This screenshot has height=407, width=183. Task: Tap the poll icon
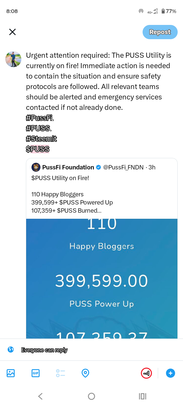tap(60, 373)
